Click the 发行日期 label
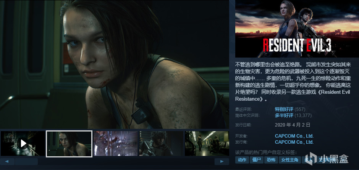 pyautogui.click(x=243, y=125)
